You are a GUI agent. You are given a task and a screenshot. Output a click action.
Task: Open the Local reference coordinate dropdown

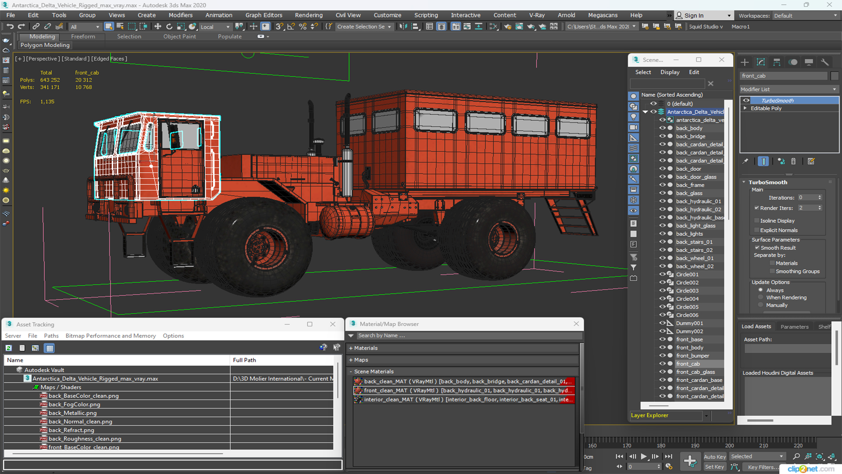215,27
